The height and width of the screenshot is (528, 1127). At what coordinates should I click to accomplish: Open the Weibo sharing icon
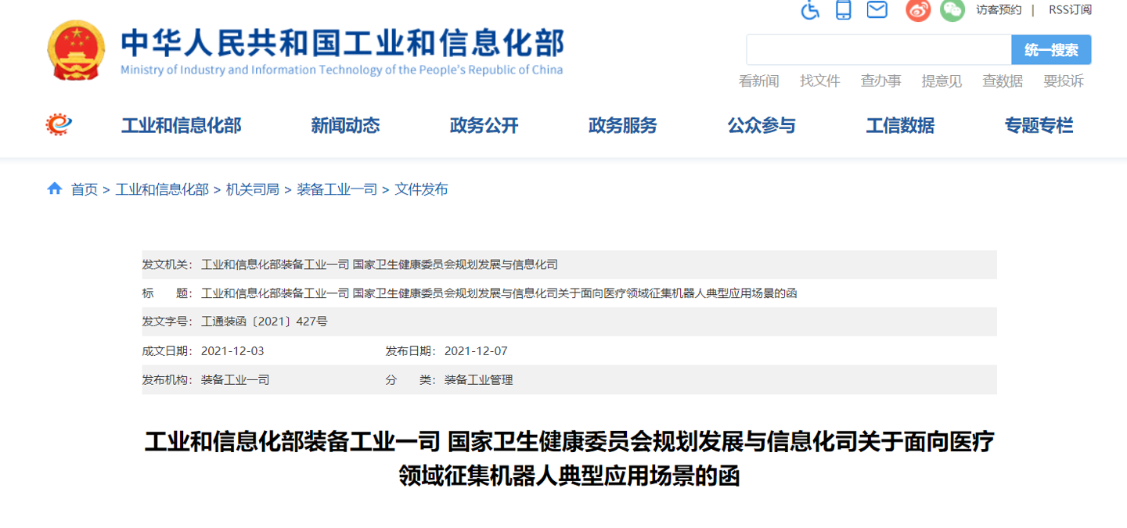pyautogui.click(x=917, y=11)
